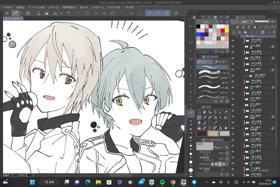
Task: Toggle snap to ruler in command bar
Action: coord(150,13)
